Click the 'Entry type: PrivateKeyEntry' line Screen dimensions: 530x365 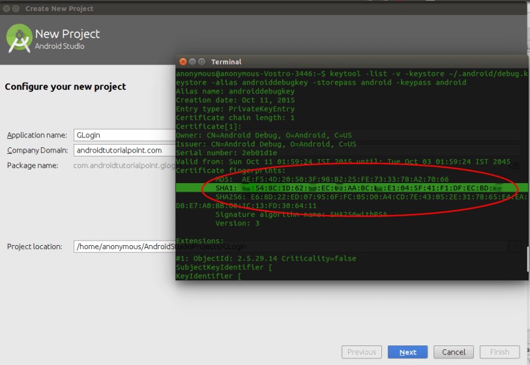(x=235, y=109)
